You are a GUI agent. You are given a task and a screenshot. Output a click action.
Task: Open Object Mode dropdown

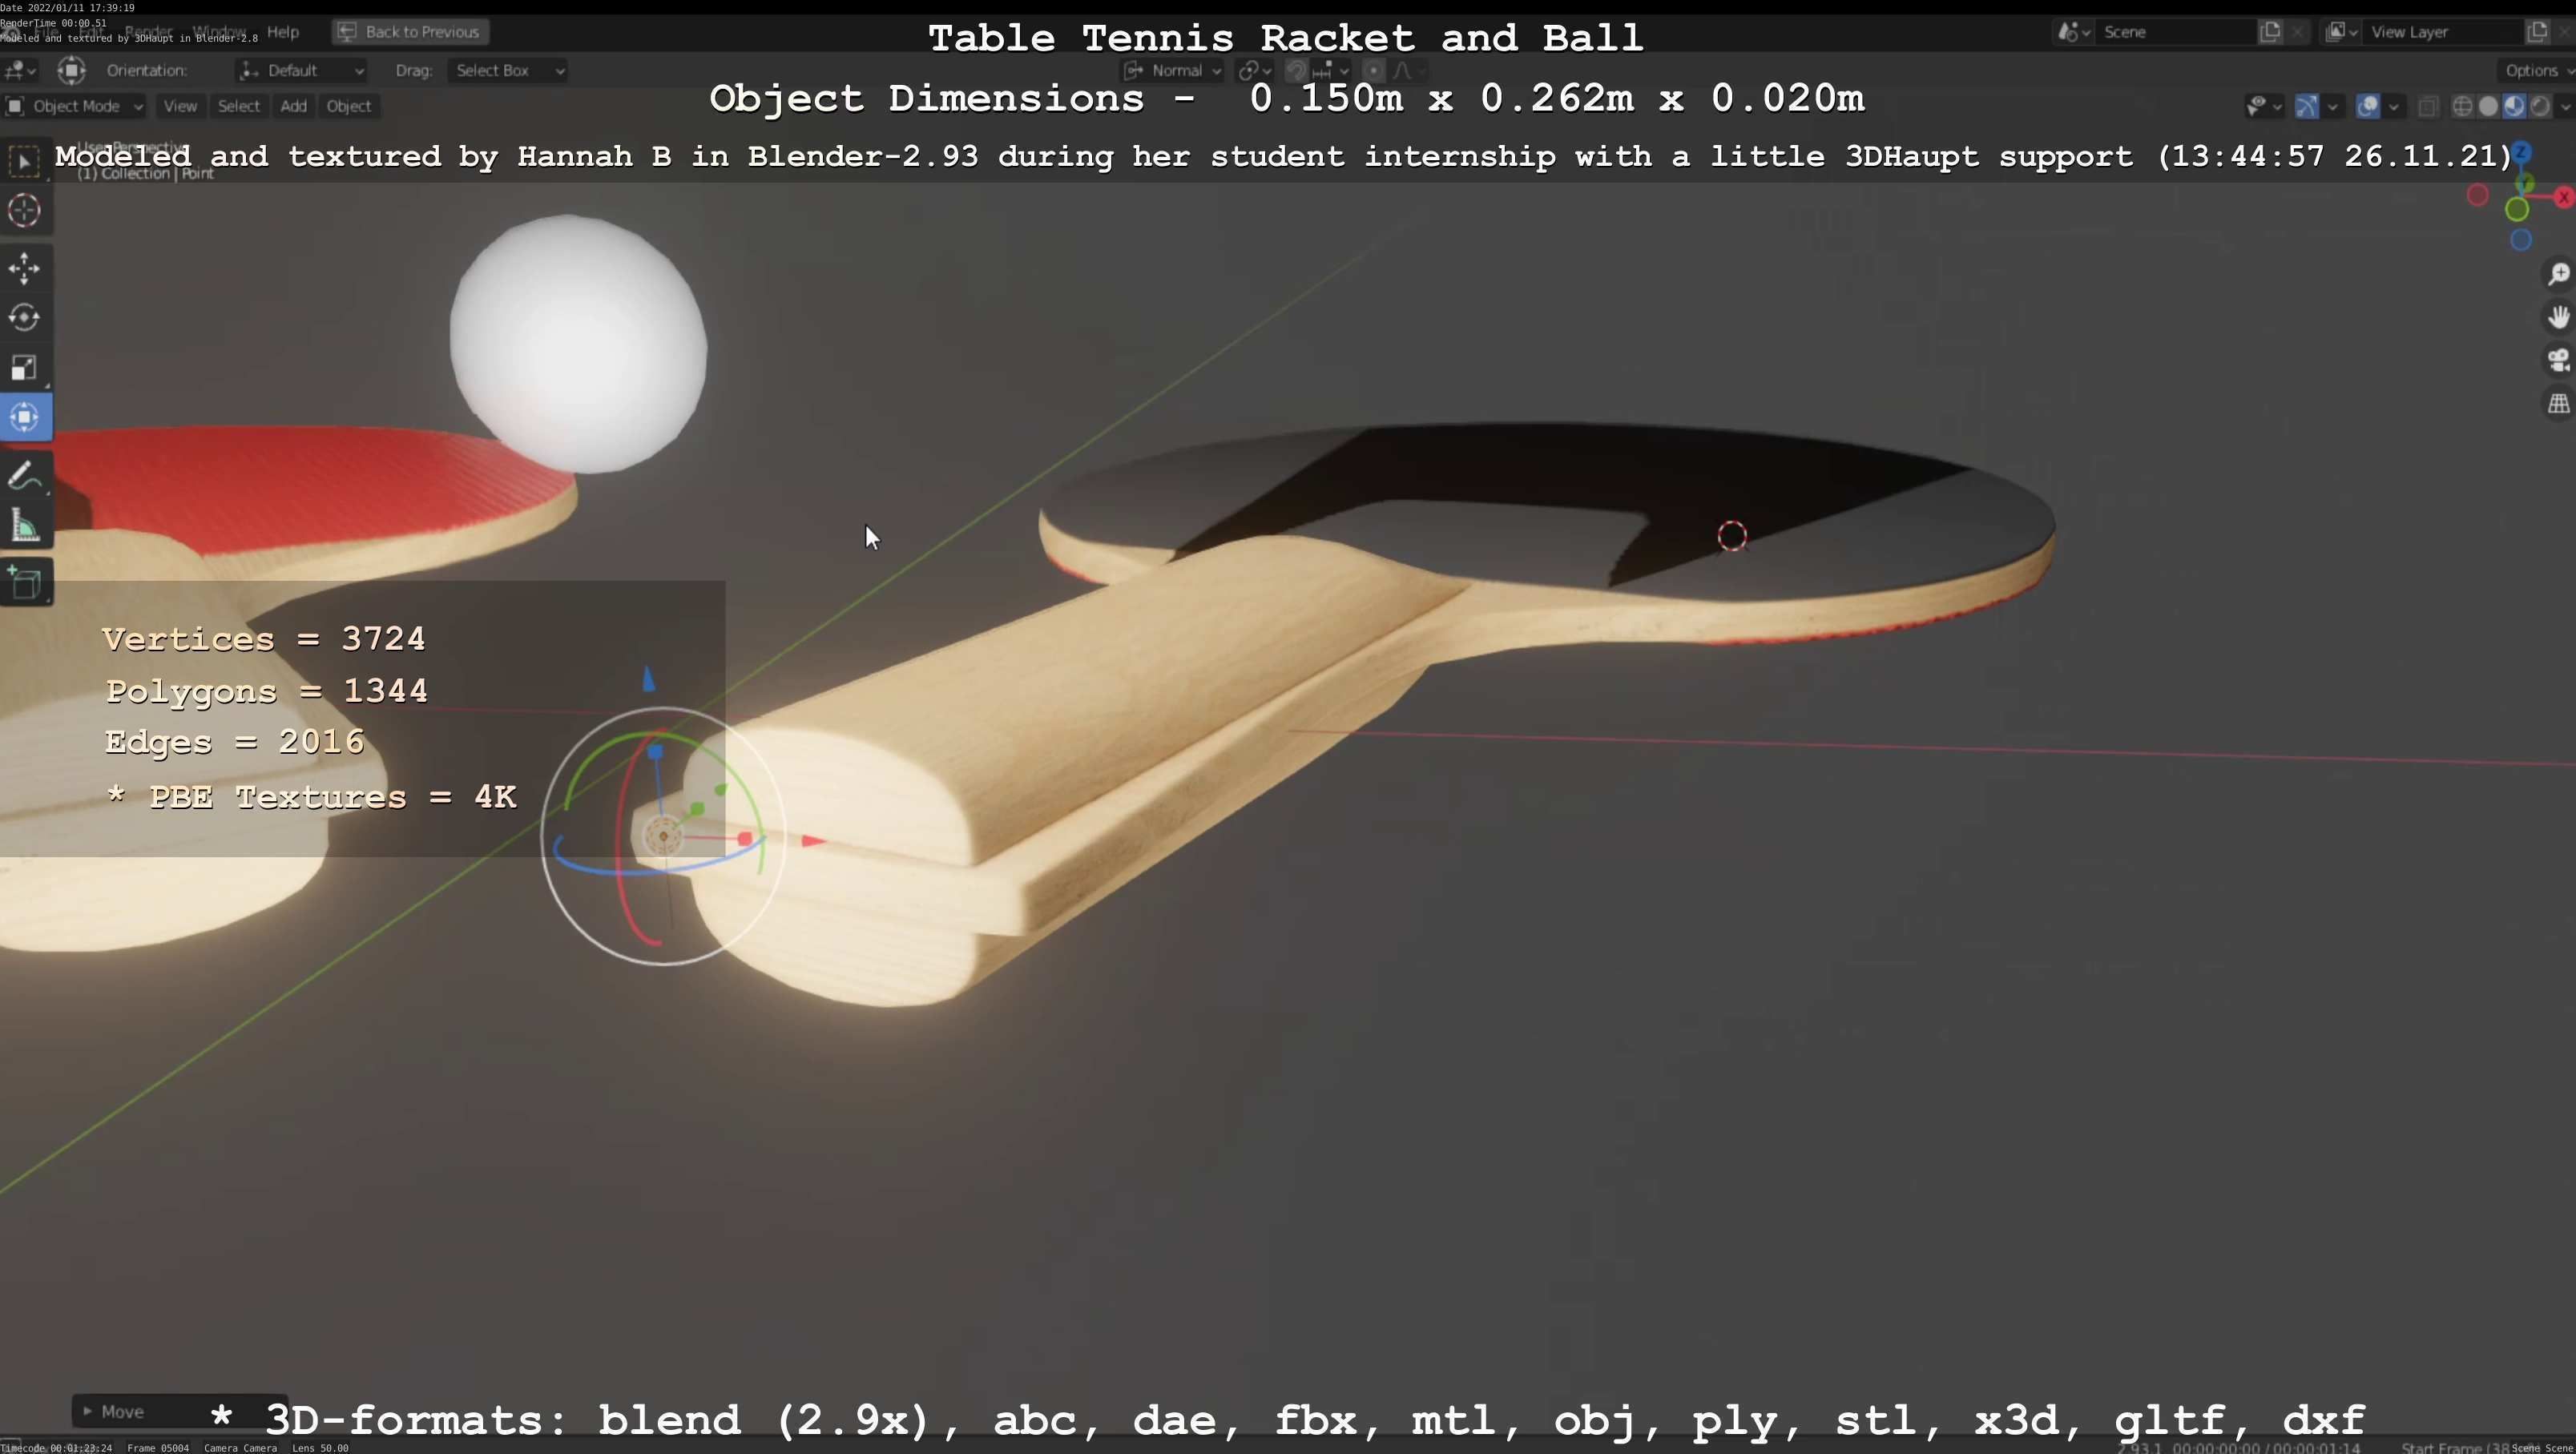pyautogui.click(x=74, y=106)
